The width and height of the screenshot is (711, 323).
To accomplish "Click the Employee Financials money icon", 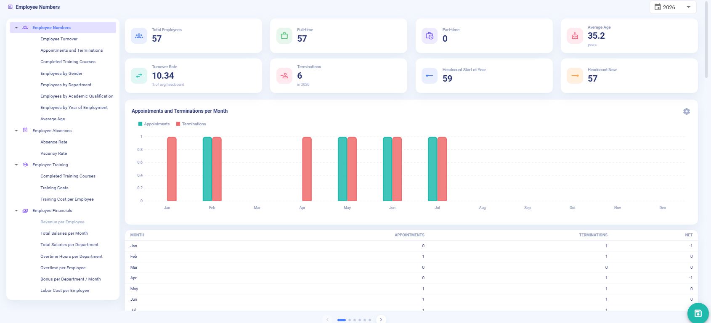I will (25, 211).
